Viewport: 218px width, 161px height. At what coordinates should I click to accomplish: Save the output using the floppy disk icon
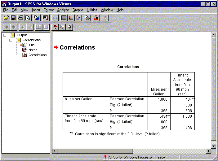pyautogui.click(x=13, y=18)
